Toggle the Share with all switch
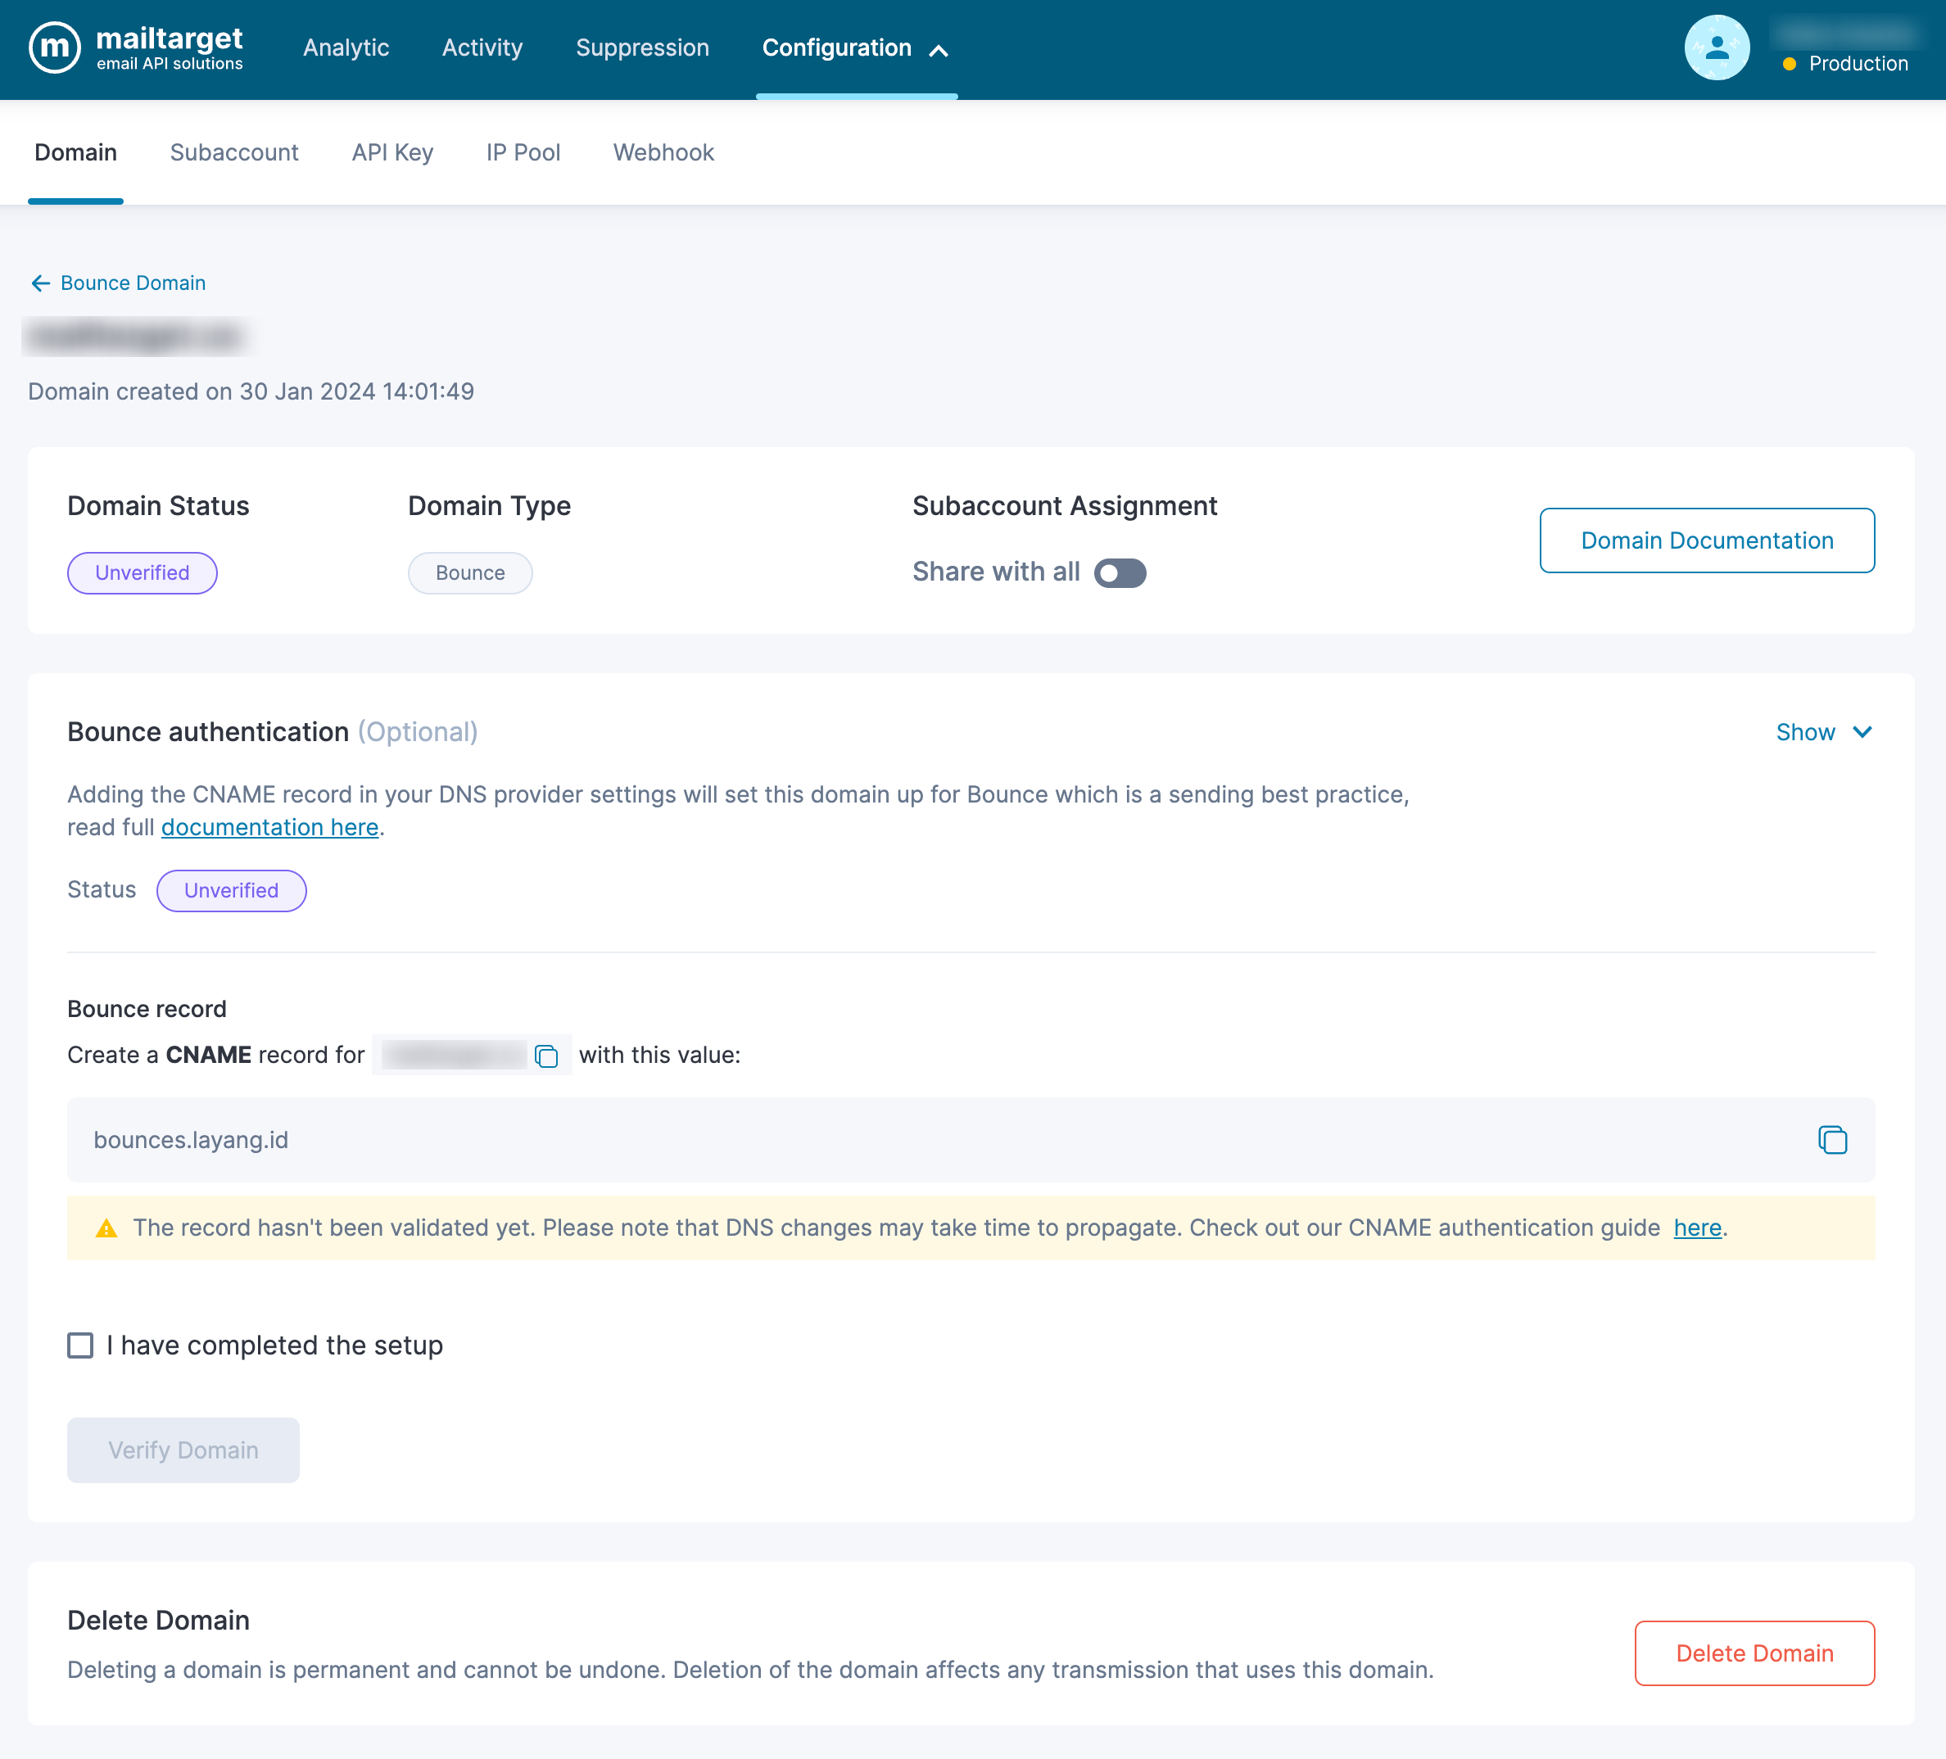Image resolution: width=1946 pixels, height=1759 pixels. click(x=1120, y=573)
